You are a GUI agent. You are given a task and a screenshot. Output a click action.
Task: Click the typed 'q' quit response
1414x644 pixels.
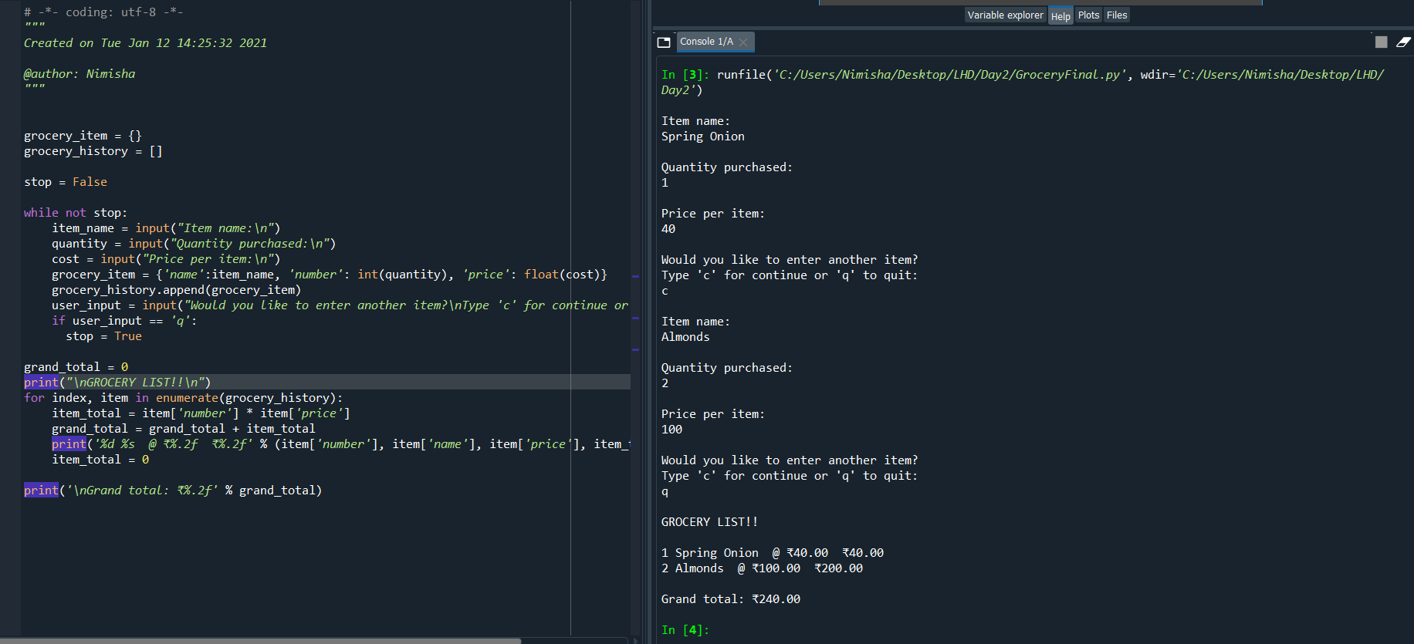665,492
